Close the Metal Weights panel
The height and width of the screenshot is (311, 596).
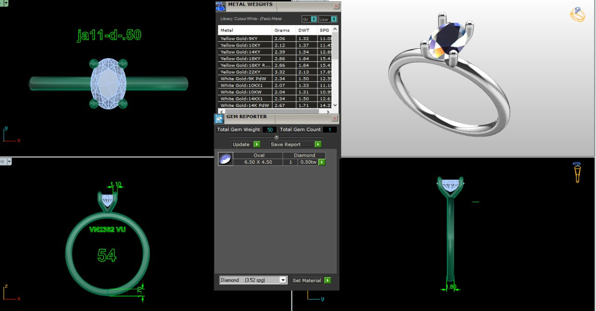336,7
